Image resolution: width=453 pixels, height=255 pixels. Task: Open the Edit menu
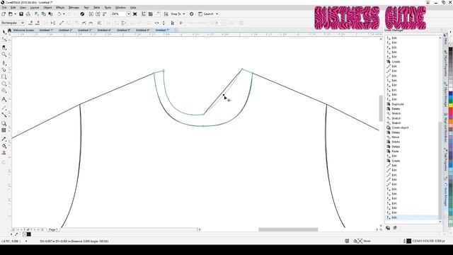13,8
